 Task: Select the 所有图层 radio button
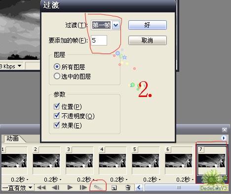(57, 67)
